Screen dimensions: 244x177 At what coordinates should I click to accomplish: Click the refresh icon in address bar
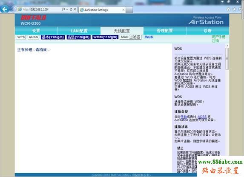click(71, 9)
